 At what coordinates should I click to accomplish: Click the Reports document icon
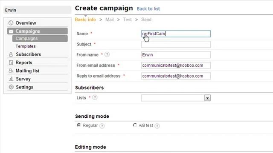pos(11,62)
